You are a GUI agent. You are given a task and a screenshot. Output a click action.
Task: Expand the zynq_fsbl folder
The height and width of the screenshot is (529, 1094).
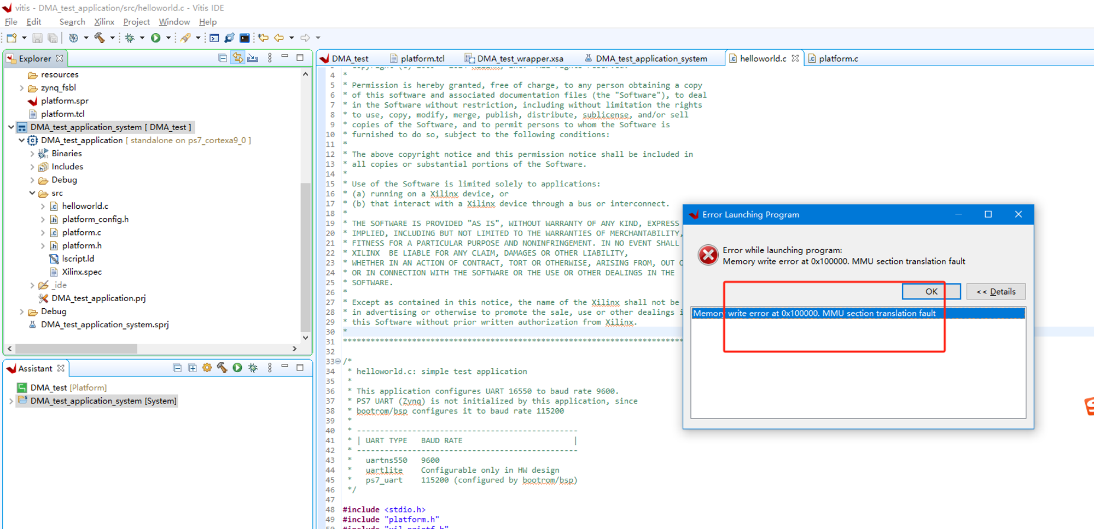[x=22, y=88]
